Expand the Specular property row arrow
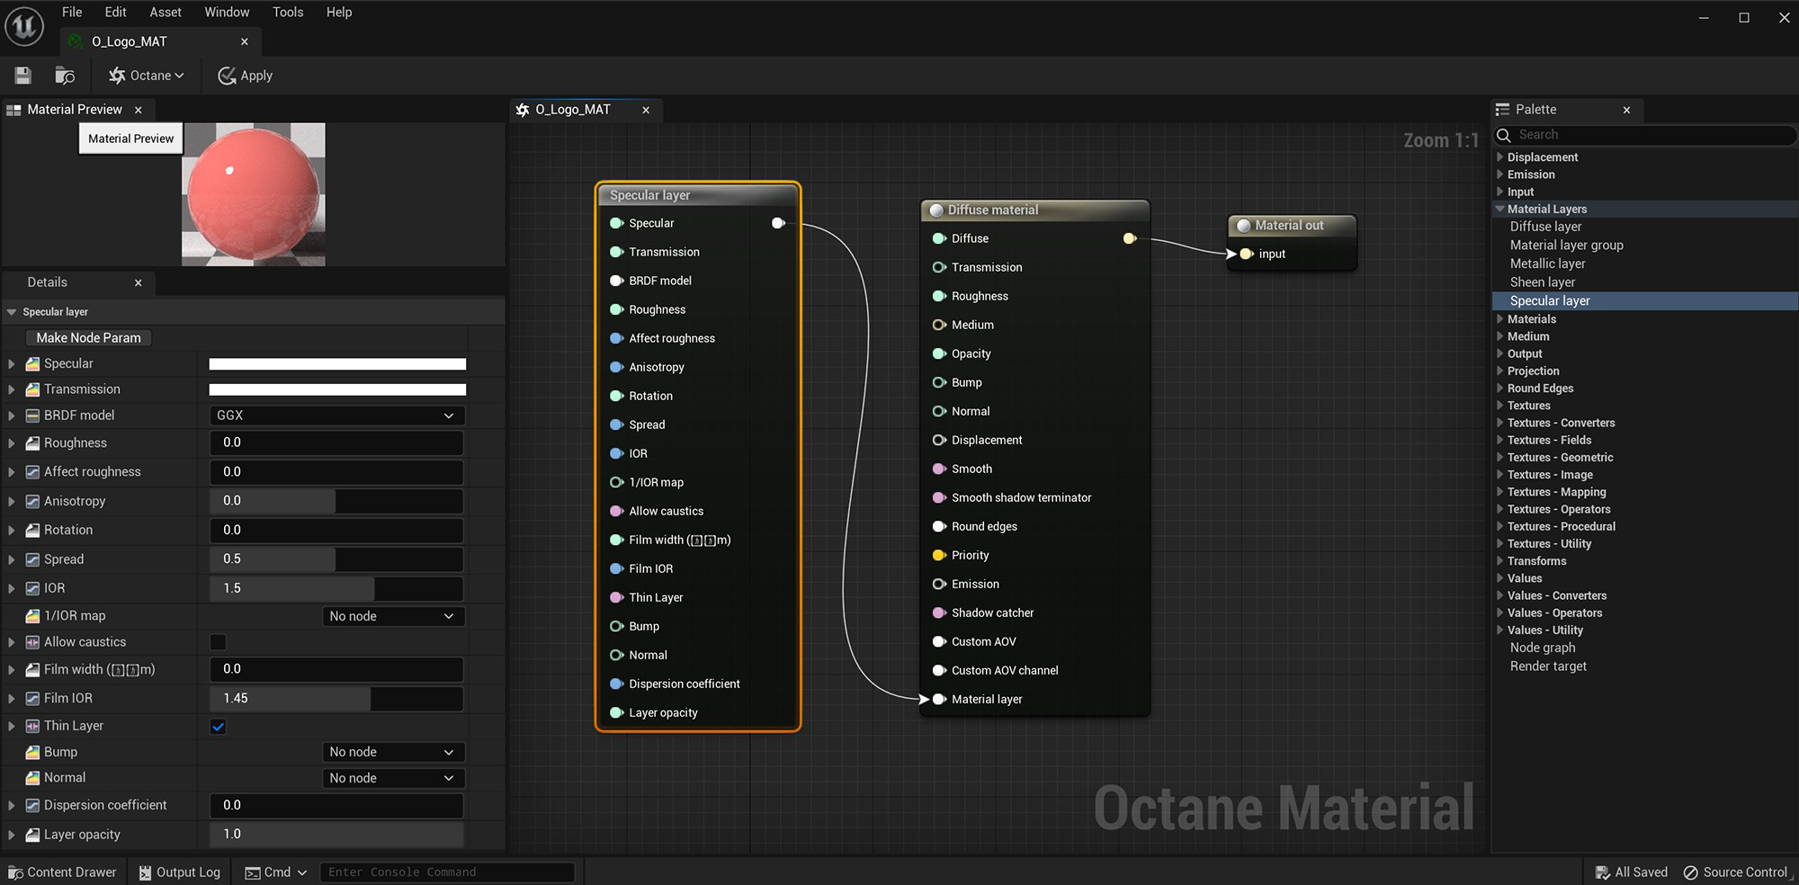 (x=12, y=364)
